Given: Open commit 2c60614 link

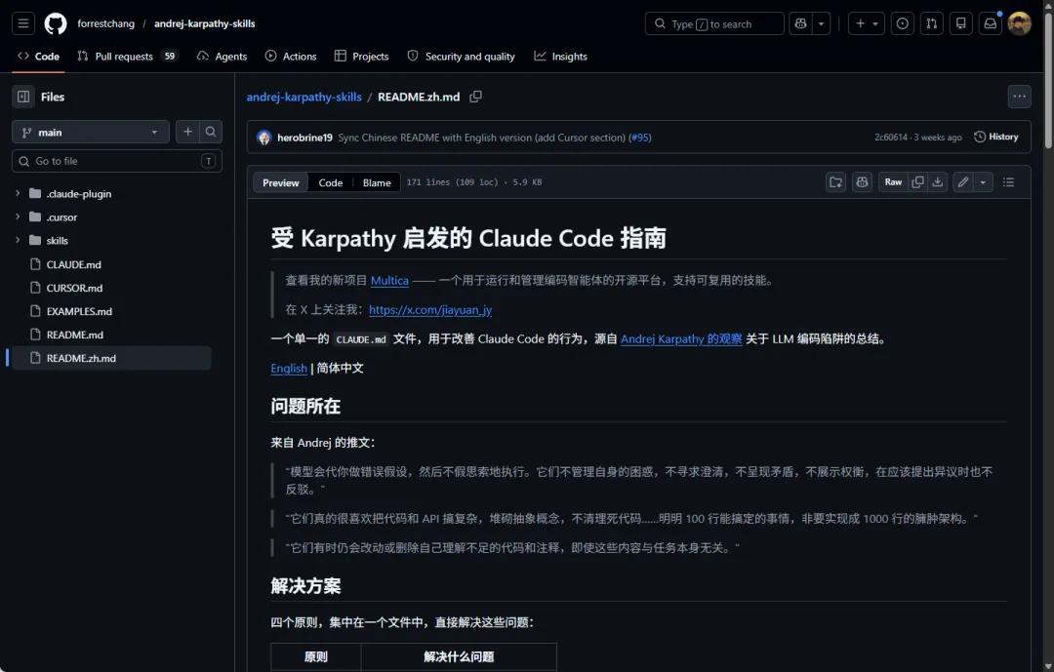Looking at the screenshot, I should tap(891, 138).
